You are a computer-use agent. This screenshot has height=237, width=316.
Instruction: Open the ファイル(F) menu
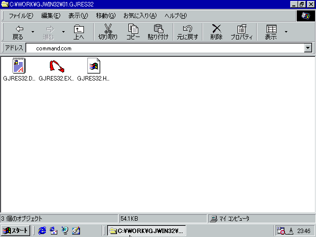pos(21,16)
